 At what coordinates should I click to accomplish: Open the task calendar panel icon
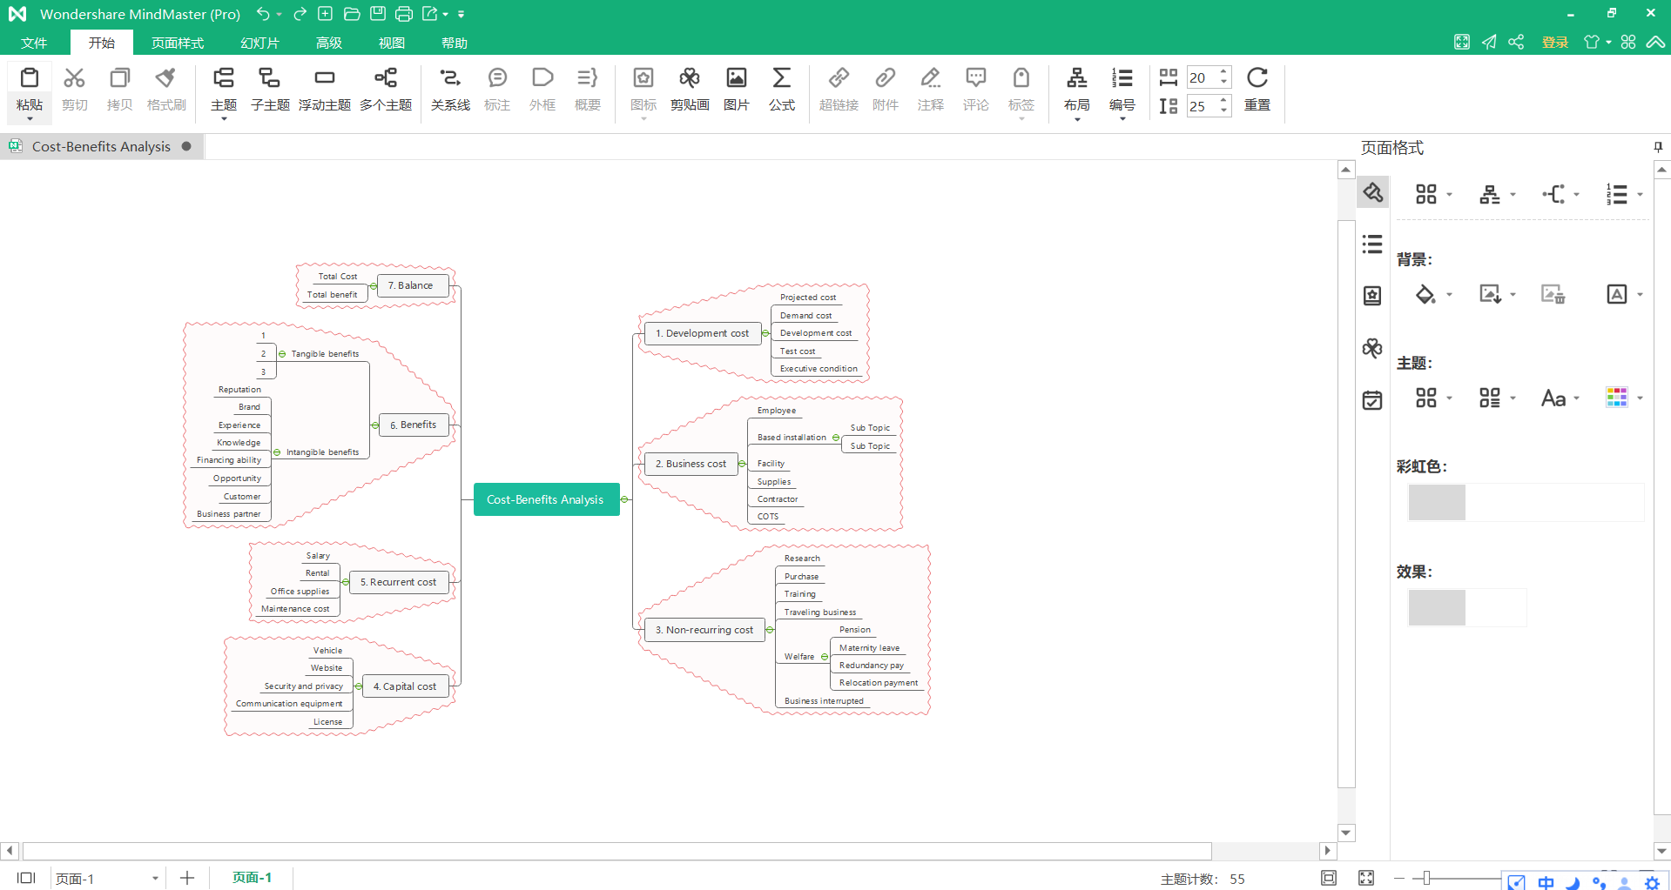click(x=1372, y=400)
